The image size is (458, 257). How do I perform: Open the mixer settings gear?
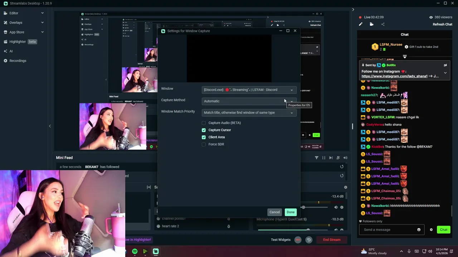(345, 187)
